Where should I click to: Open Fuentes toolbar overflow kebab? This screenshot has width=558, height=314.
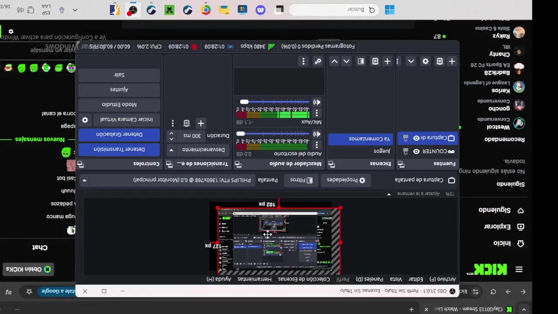(x=397, y=61)
